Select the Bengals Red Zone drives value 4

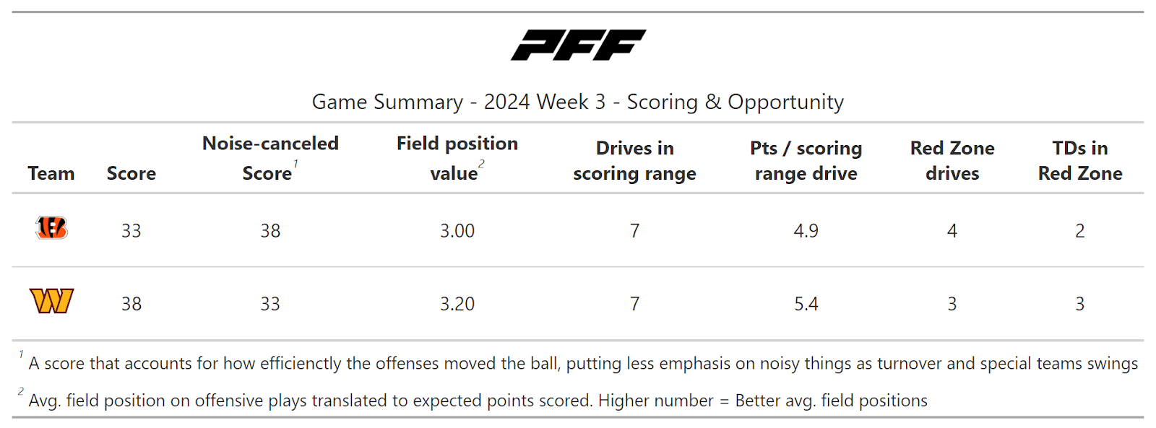(952, 231)
